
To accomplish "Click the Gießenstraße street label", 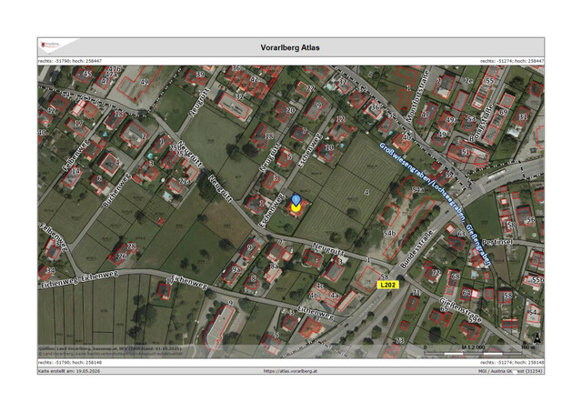I will pyautogui.click(x=460, y=309).
